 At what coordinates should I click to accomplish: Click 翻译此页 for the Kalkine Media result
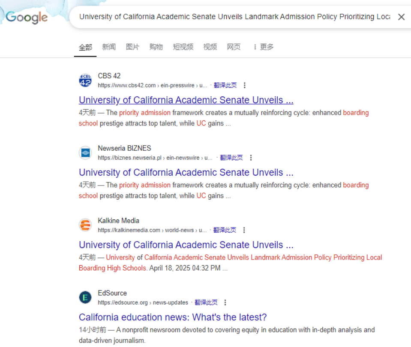(x=225, y=230)
